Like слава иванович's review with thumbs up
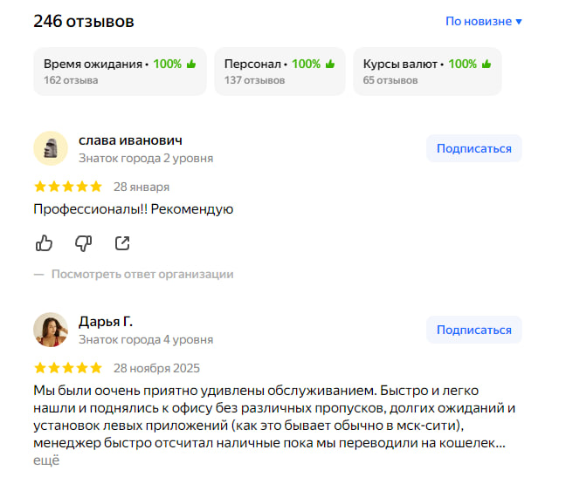Viewport: 566px width, 477px height. point(44,242)
